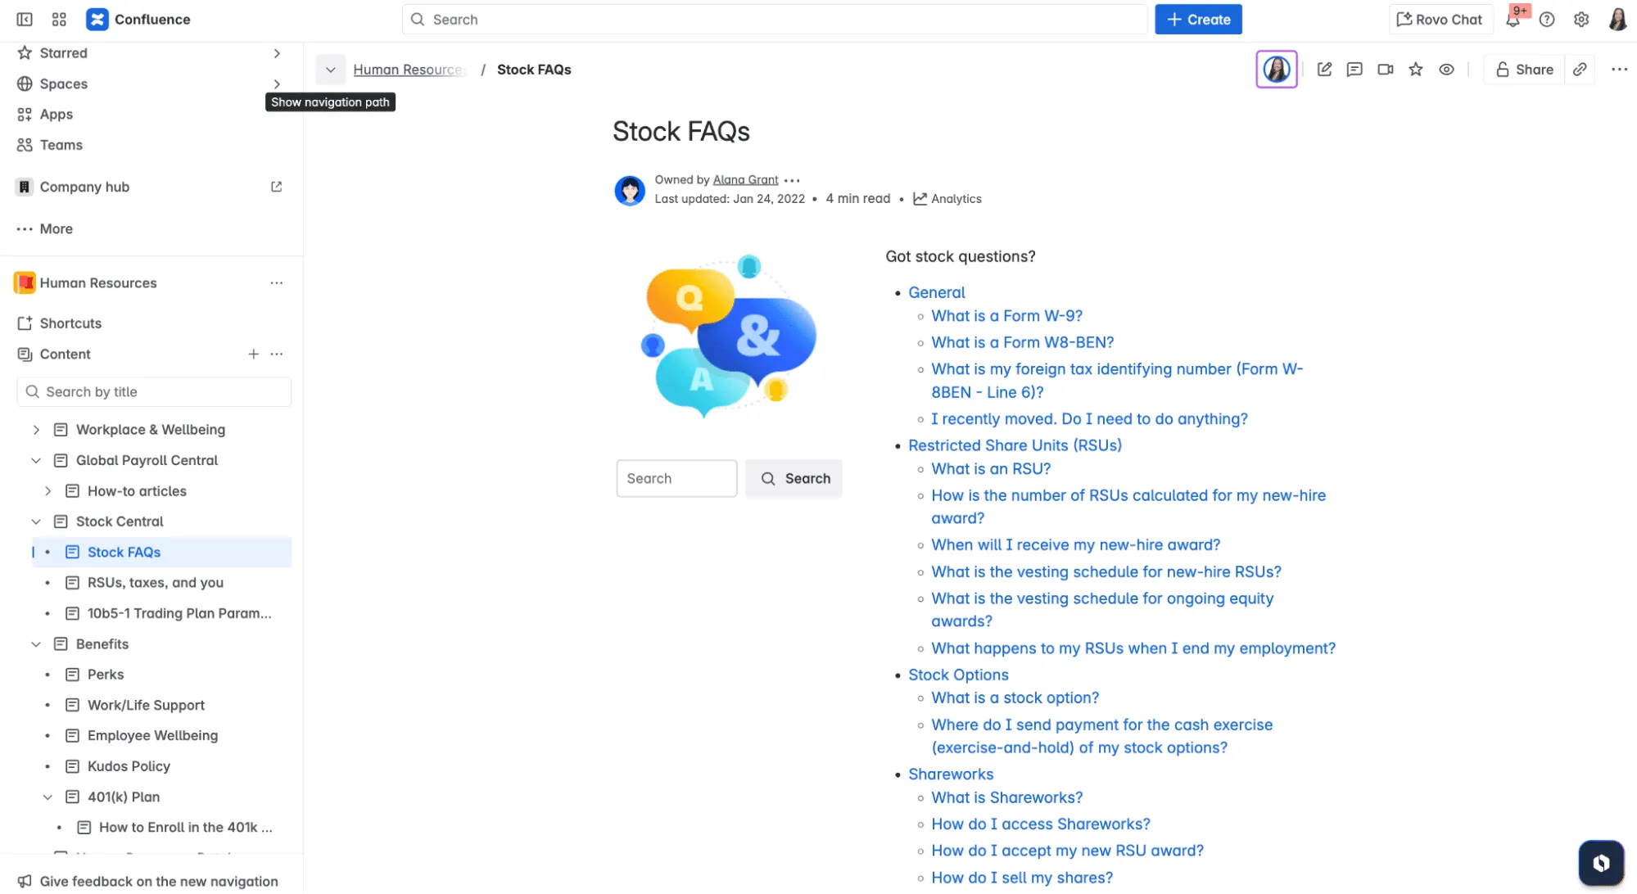This screenshot has width=1637, height=894.
Task: Show navigation path breadcrumb dropdown
Action: click(x=330, y=70)
